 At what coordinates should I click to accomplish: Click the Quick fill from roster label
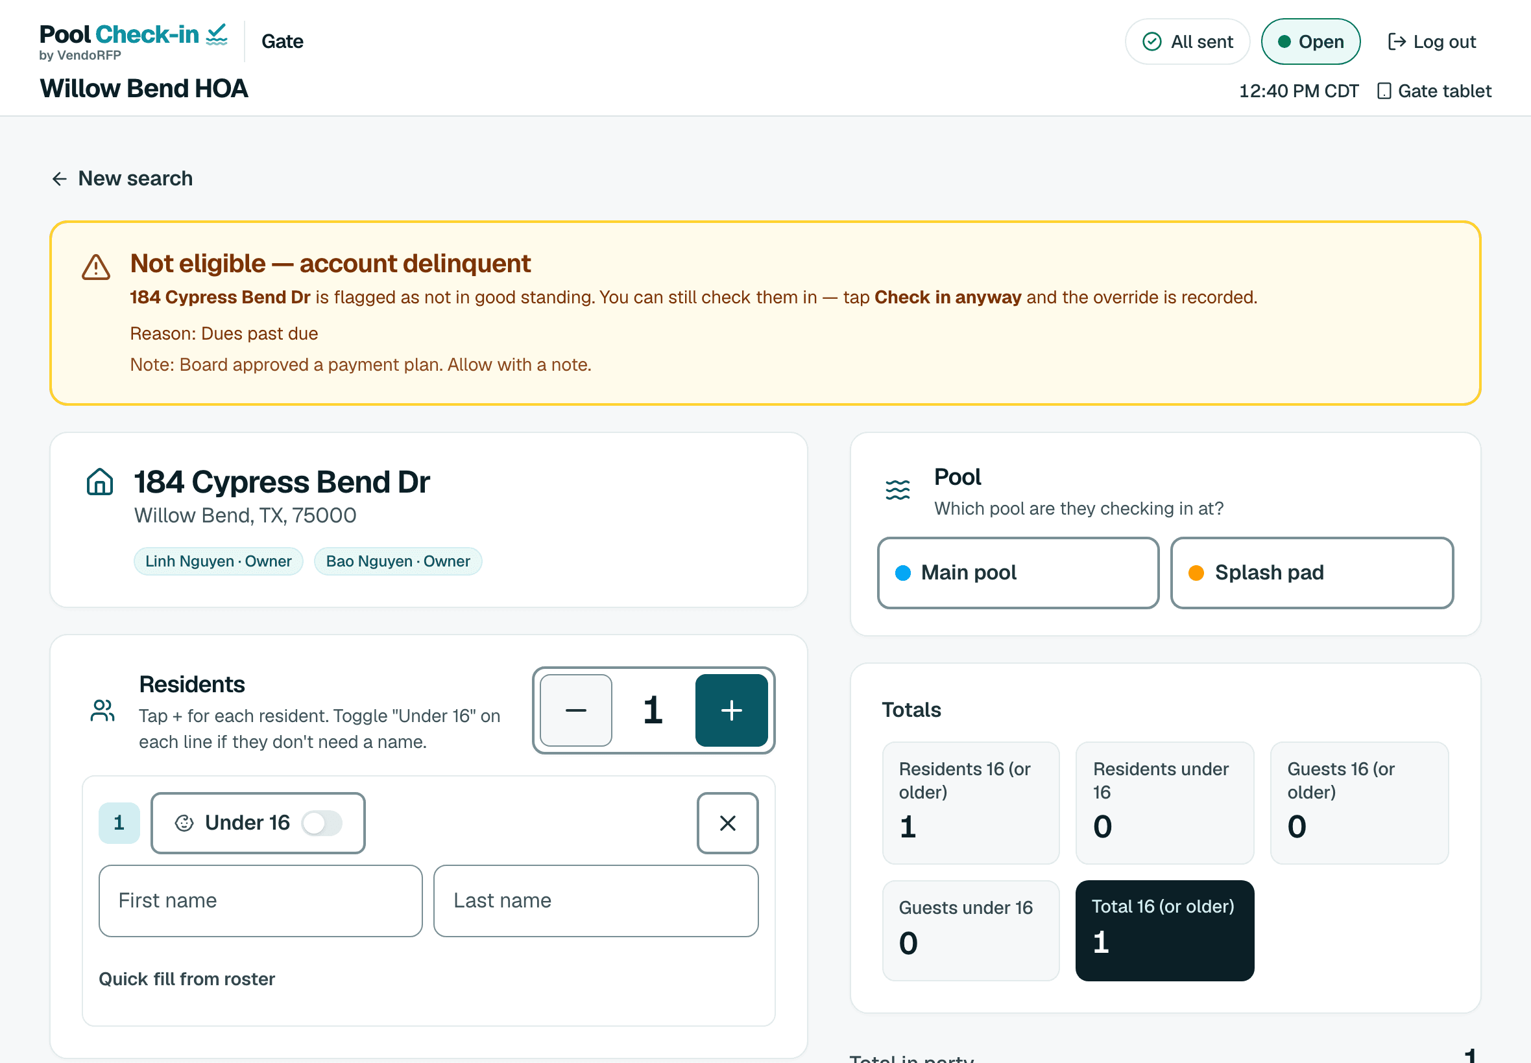pyautogui.click(x=187, y=979)
